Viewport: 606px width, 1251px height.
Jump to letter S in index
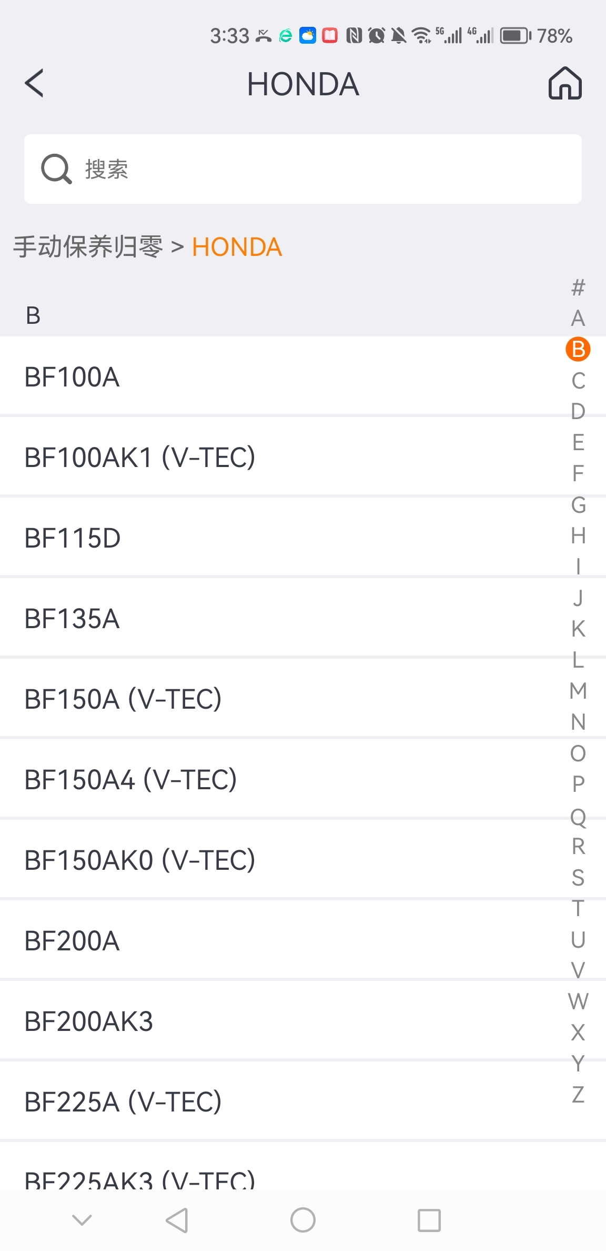pyautogui.click(x=578, y=877)
